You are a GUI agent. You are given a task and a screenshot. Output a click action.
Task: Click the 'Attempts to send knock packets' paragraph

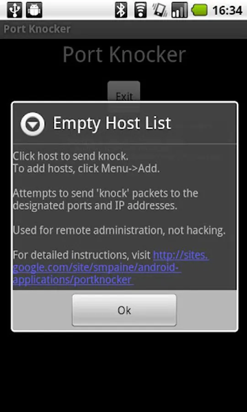[x=106, y=199]
